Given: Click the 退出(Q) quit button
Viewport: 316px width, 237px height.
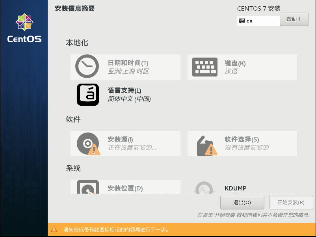Looking at the screenshot, I should click(x=242, y=203).
